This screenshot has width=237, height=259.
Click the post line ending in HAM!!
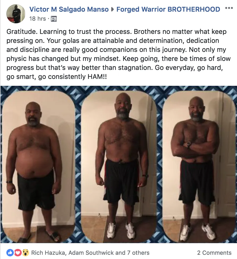coord(56,77)
